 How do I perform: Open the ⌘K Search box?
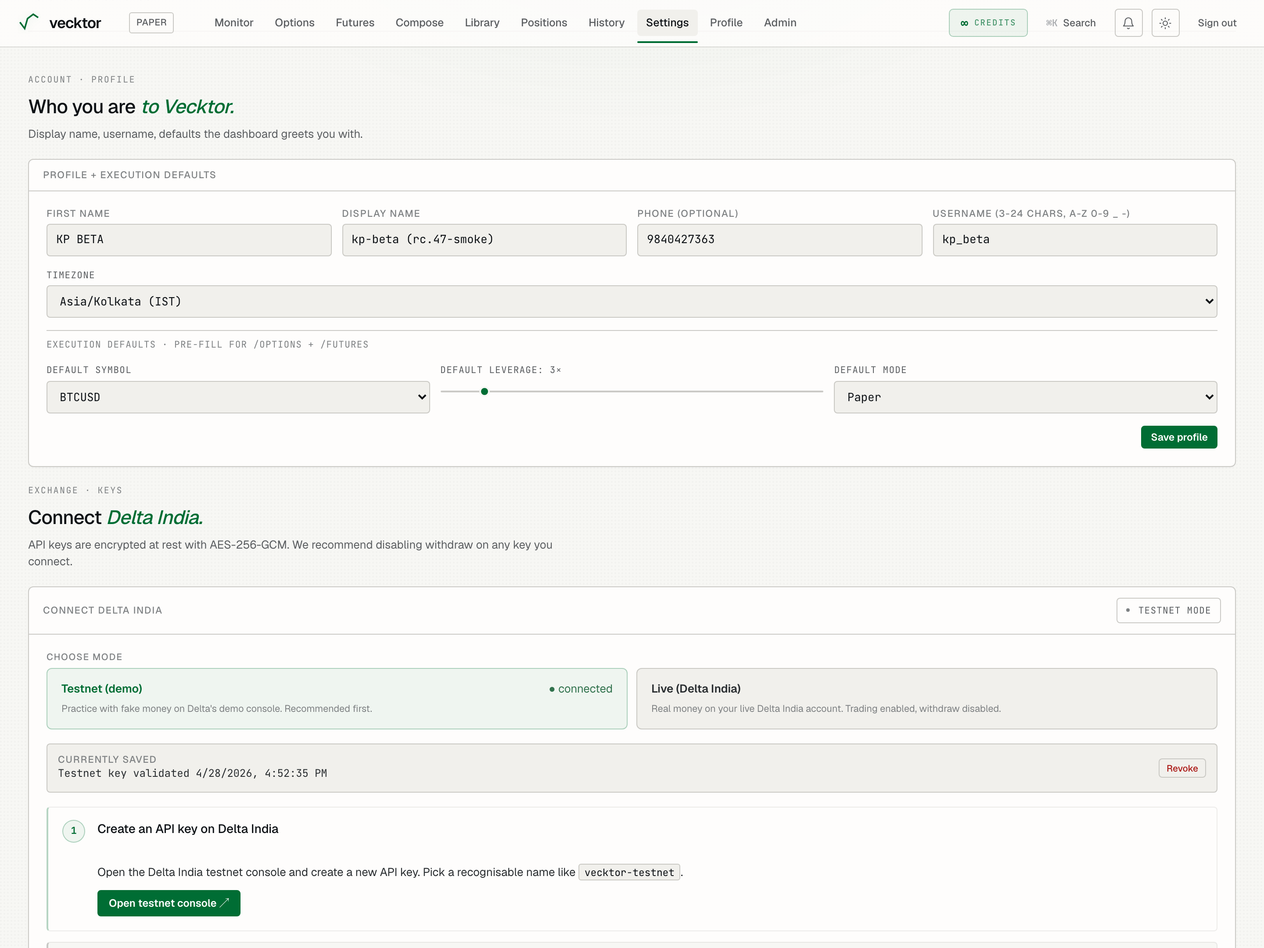(1071, 23)
